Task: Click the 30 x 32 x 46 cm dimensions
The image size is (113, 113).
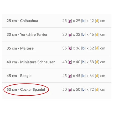Action: tap(84, 34)
